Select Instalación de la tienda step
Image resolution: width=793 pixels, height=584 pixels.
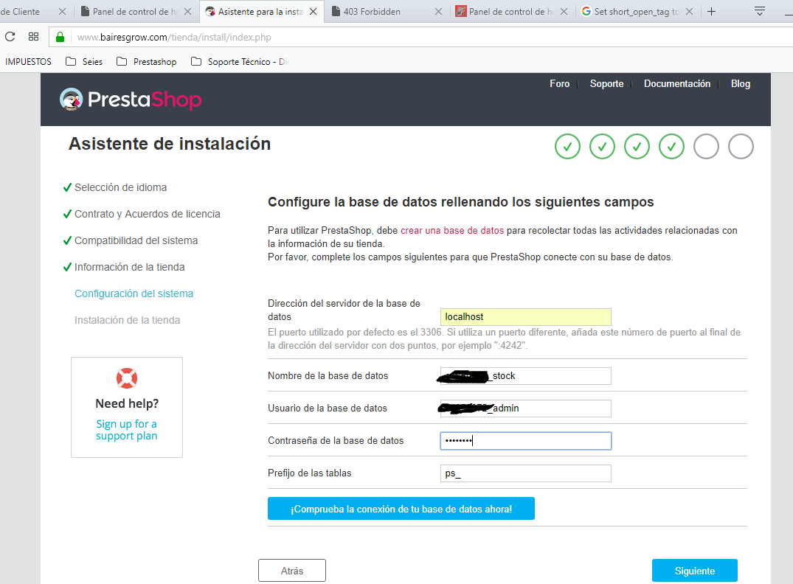(x=127, y=320)
